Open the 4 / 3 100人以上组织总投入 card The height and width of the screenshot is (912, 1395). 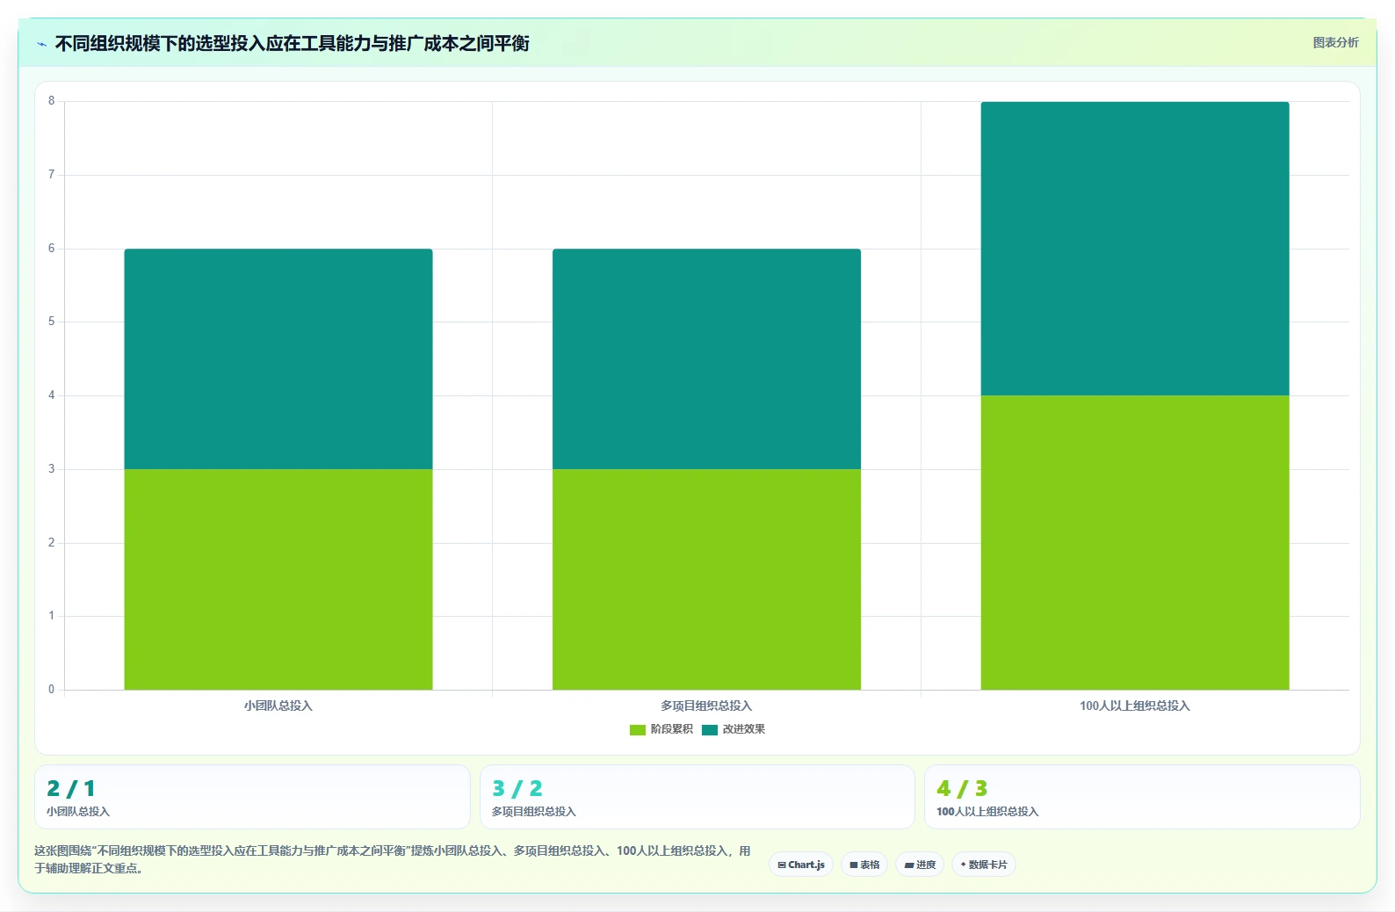pyautogui.click(x=1142, y=797)
